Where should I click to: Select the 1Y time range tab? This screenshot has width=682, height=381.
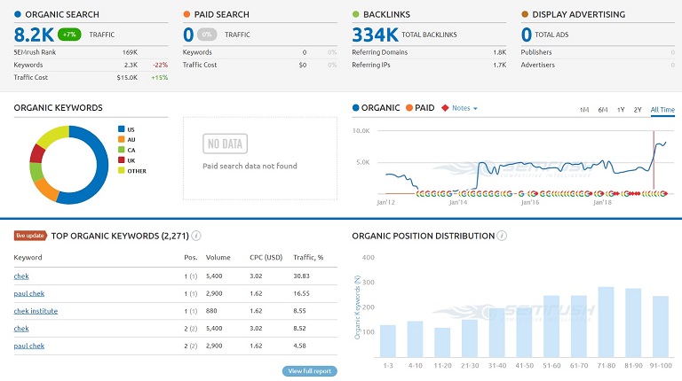point(621,110)
